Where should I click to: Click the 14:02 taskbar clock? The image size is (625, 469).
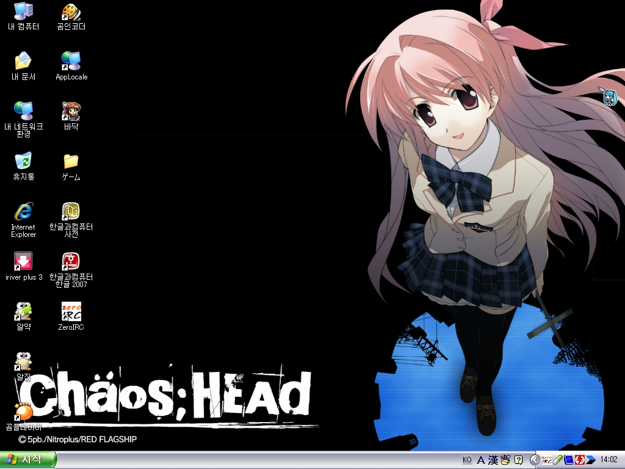click(609, 460)
